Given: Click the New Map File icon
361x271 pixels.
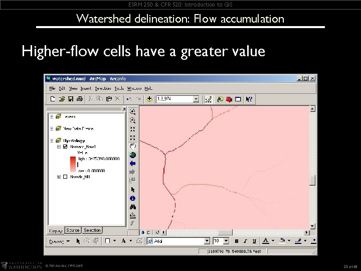Looking at the screenshot, I should tap(53, 99).
